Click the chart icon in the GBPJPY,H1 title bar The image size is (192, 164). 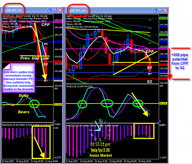3,10
